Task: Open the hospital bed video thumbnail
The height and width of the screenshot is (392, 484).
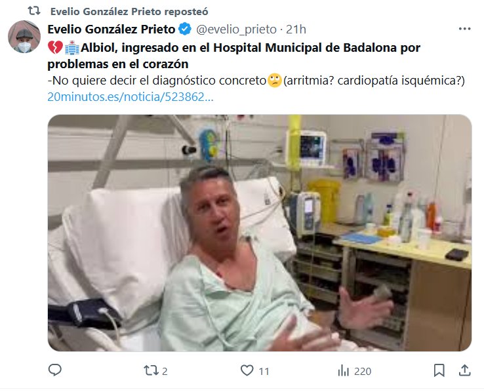Action: click(x=260, y=233)
